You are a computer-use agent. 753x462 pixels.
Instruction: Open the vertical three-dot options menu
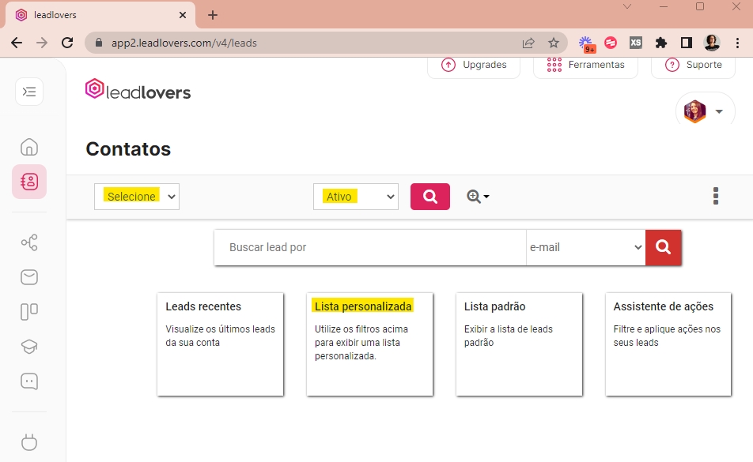click(716, 196)
